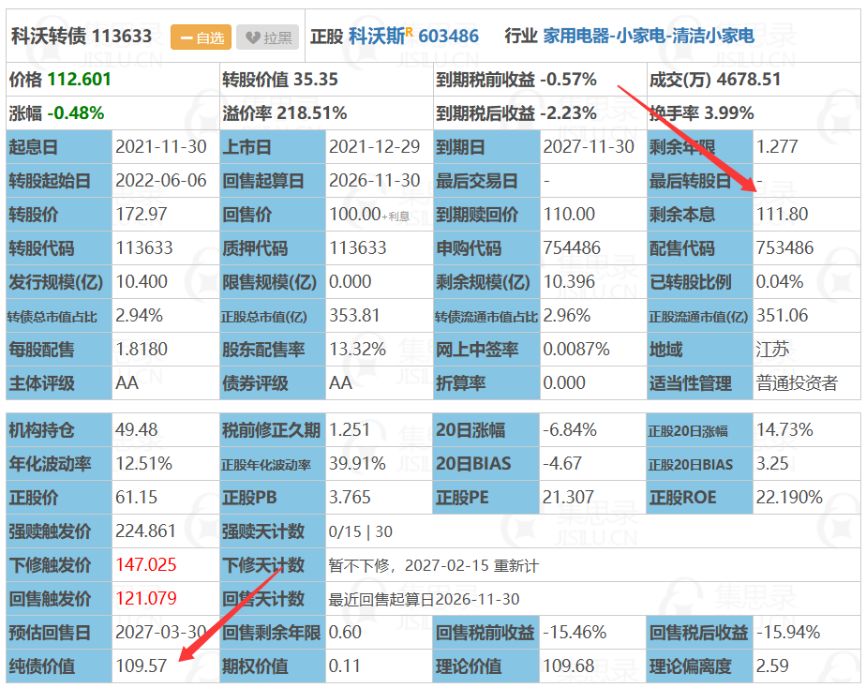
Task: Click the 正股流通市值 value 351.06
Action: pyautogui.click(x=782, y=315)
